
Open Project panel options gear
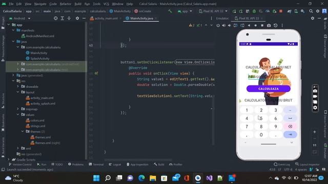click(x=77, y=18)
